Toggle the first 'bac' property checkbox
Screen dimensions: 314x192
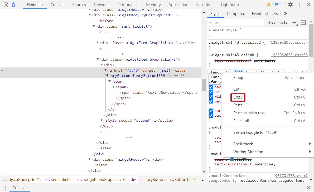[x=211, y=87]
